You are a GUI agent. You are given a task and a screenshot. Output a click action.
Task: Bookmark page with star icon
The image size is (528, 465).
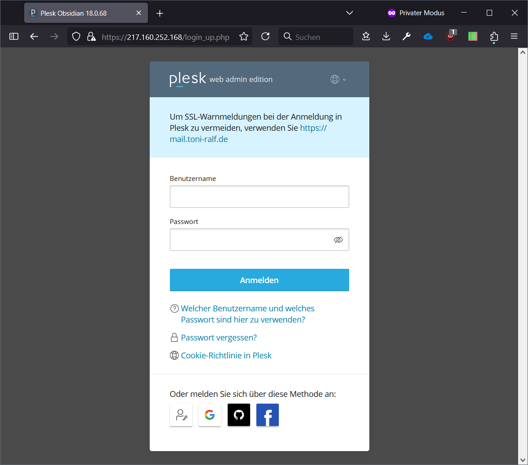(x=244, y=36)
